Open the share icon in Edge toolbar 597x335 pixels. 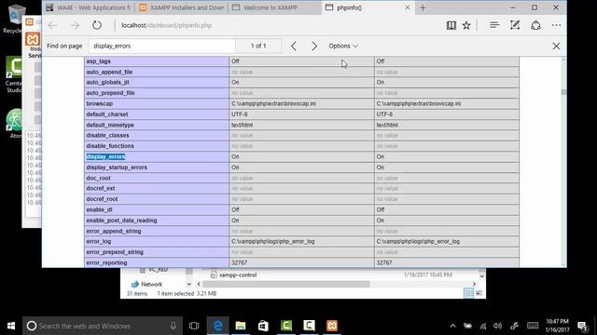[x=535, y=25]
